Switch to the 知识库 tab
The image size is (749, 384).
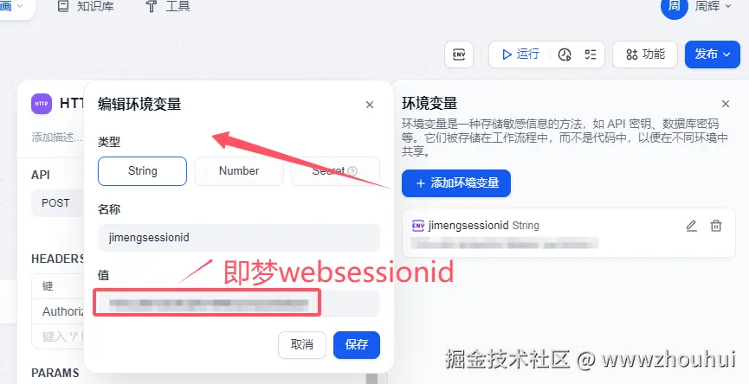[x=86, y=7]
